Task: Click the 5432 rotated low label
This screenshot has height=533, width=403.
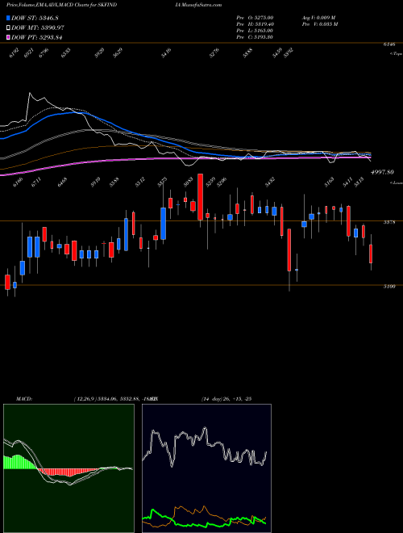Action: [270, 182]
